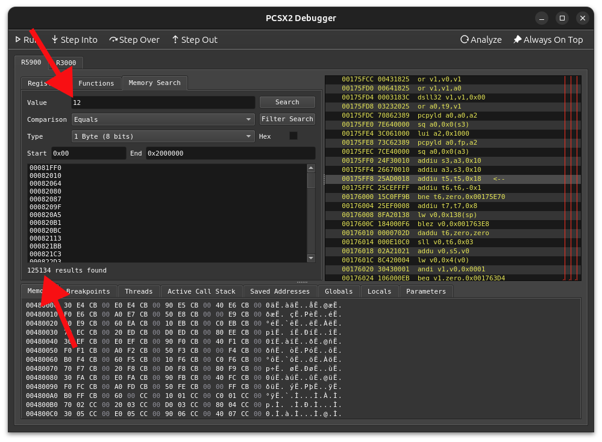Open the Parameters tab
Viewport: 602px width, 442px height.
point(426,291)
